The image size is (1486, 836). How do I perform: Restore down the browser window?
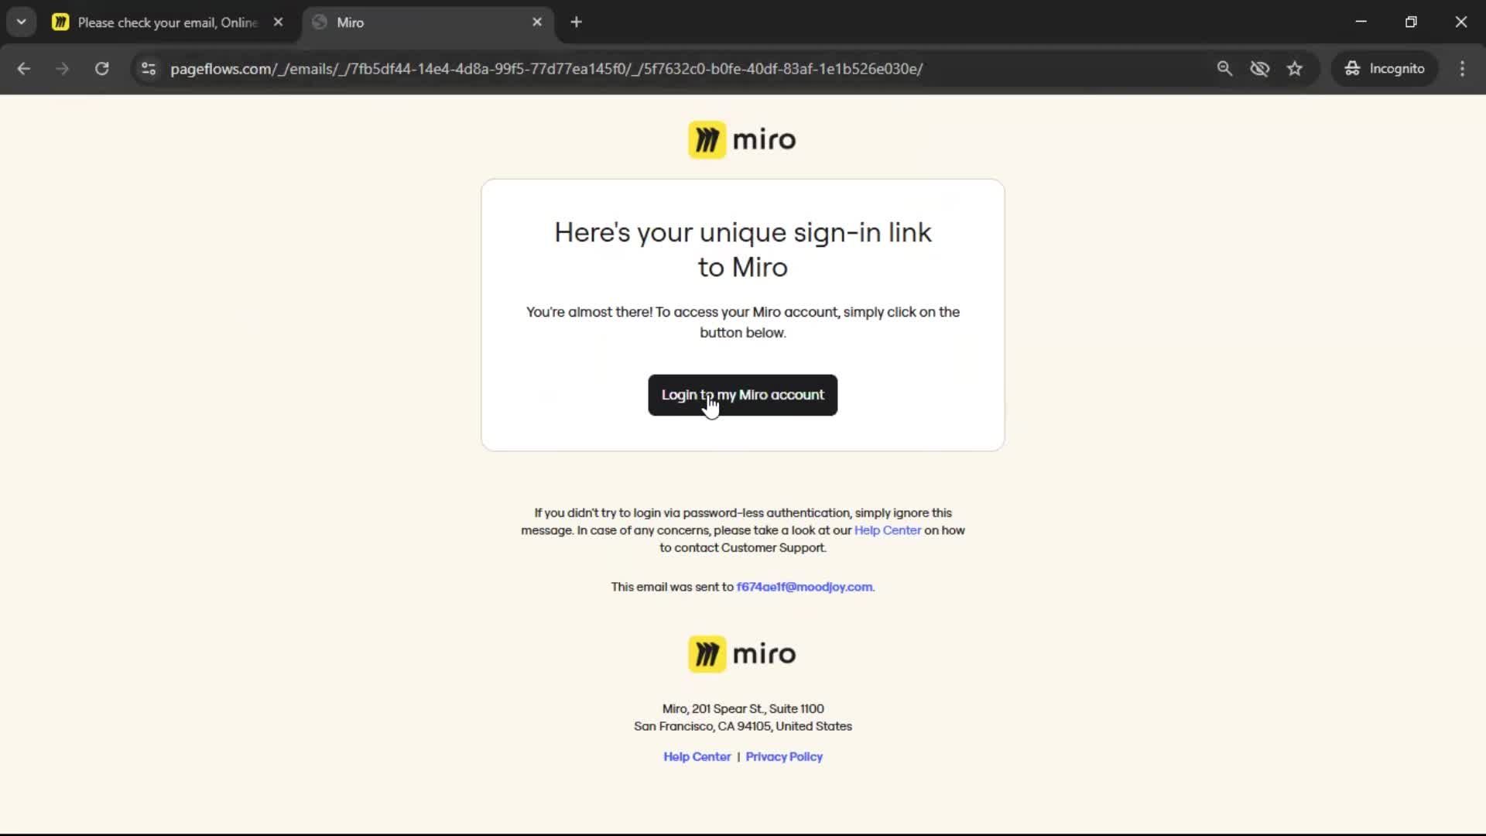1411,22
